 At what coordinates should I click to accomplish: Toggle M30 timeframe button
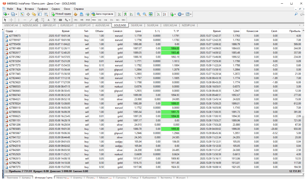[94, 20]
